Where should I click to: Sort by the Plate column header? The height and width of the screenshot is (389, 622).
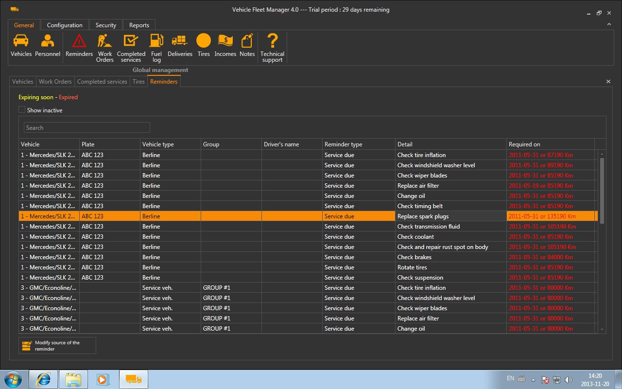[110, 144]
